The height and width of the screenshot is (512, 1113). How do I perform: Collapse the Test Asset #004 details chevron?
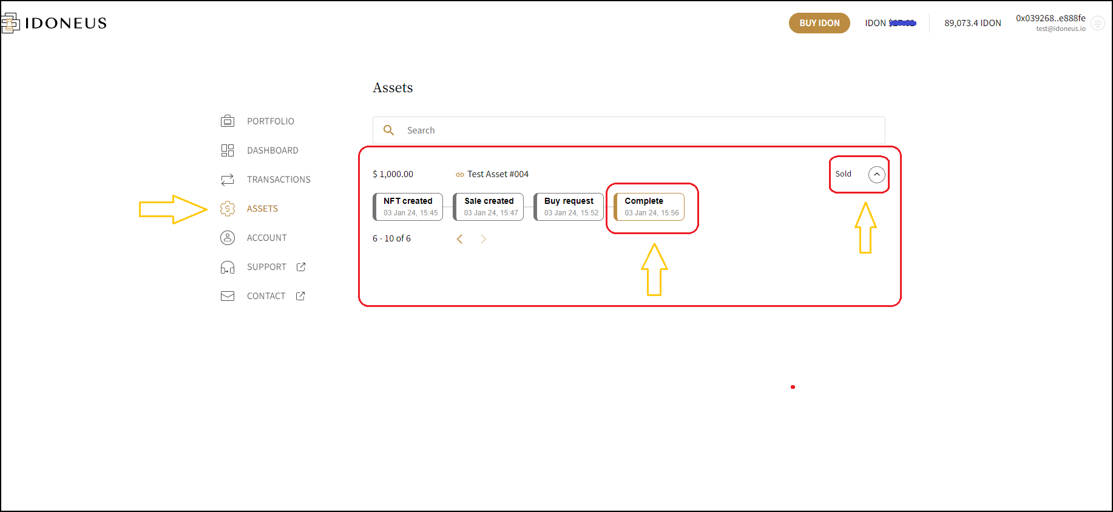click(876, 174)
